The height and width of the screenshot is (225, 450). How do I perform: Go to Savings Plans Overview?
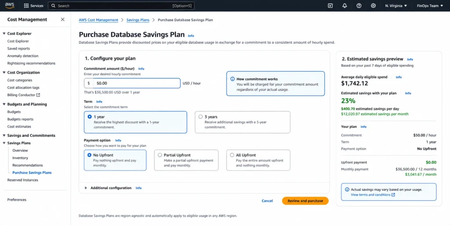tap(20, 150)
